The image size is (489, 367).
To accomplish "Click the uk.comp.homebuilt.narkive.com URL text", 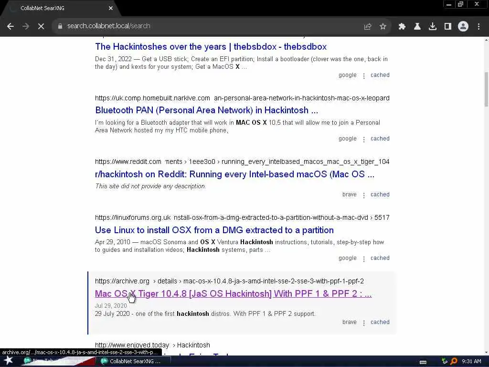I will click(x=152, y=98).
